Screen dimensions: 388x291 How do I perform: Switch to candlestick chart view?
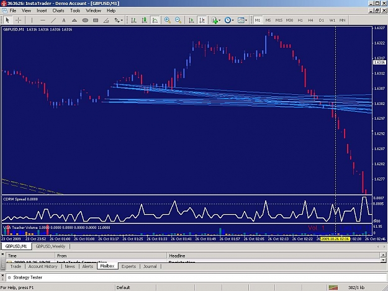point(144,20)
